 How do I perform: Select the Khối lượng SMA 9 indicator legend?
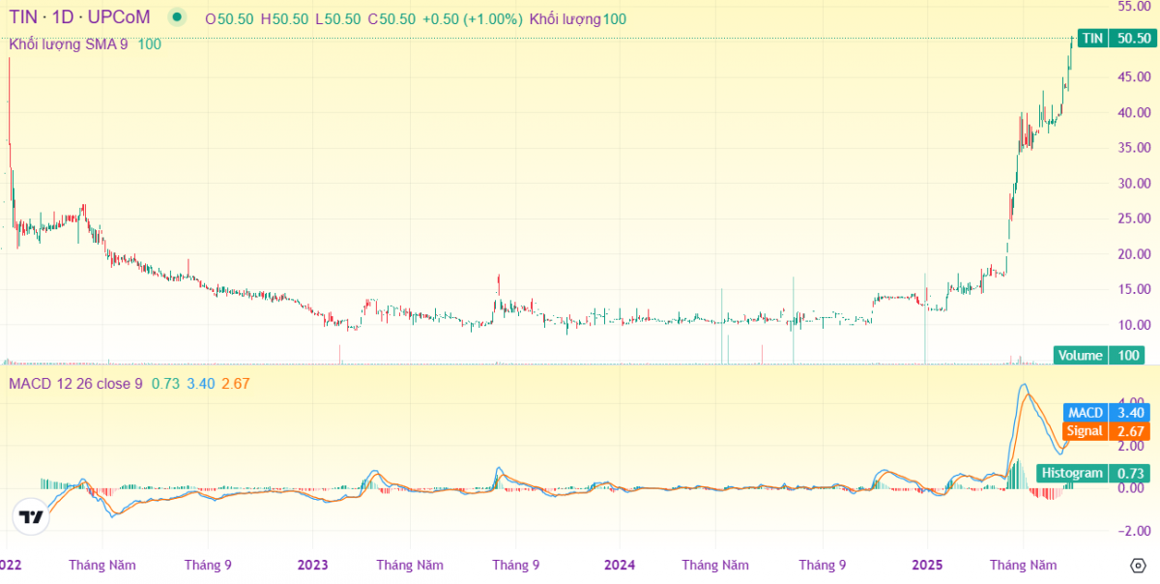click(x=68, y=44)
